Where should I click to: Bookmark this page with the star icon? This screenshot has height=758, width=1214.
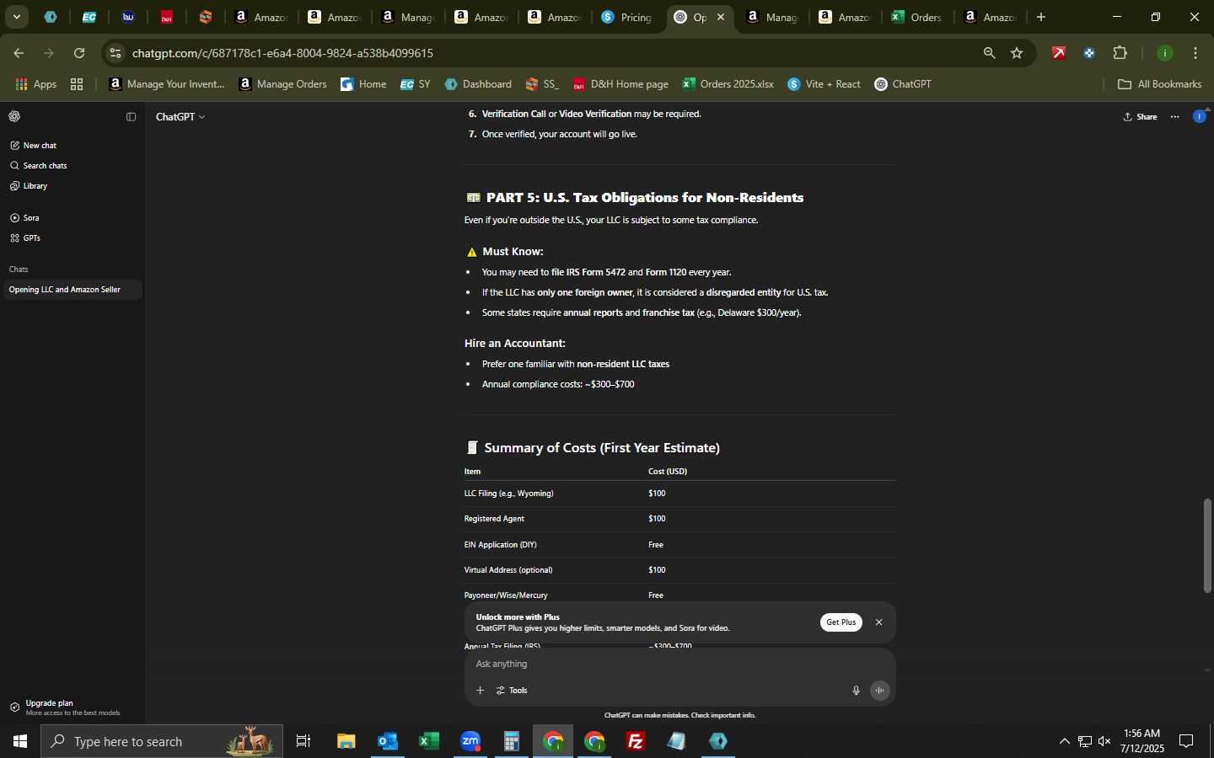click(x=1017, y=53)
